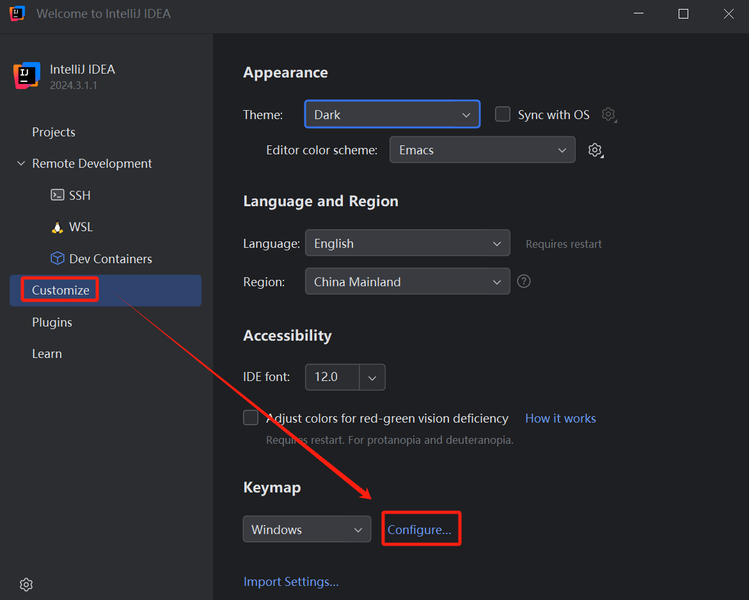The height and width of the screenshot is (600, 749).
Task: Click the Keymap section heading
Action: [x=272, y=487]
